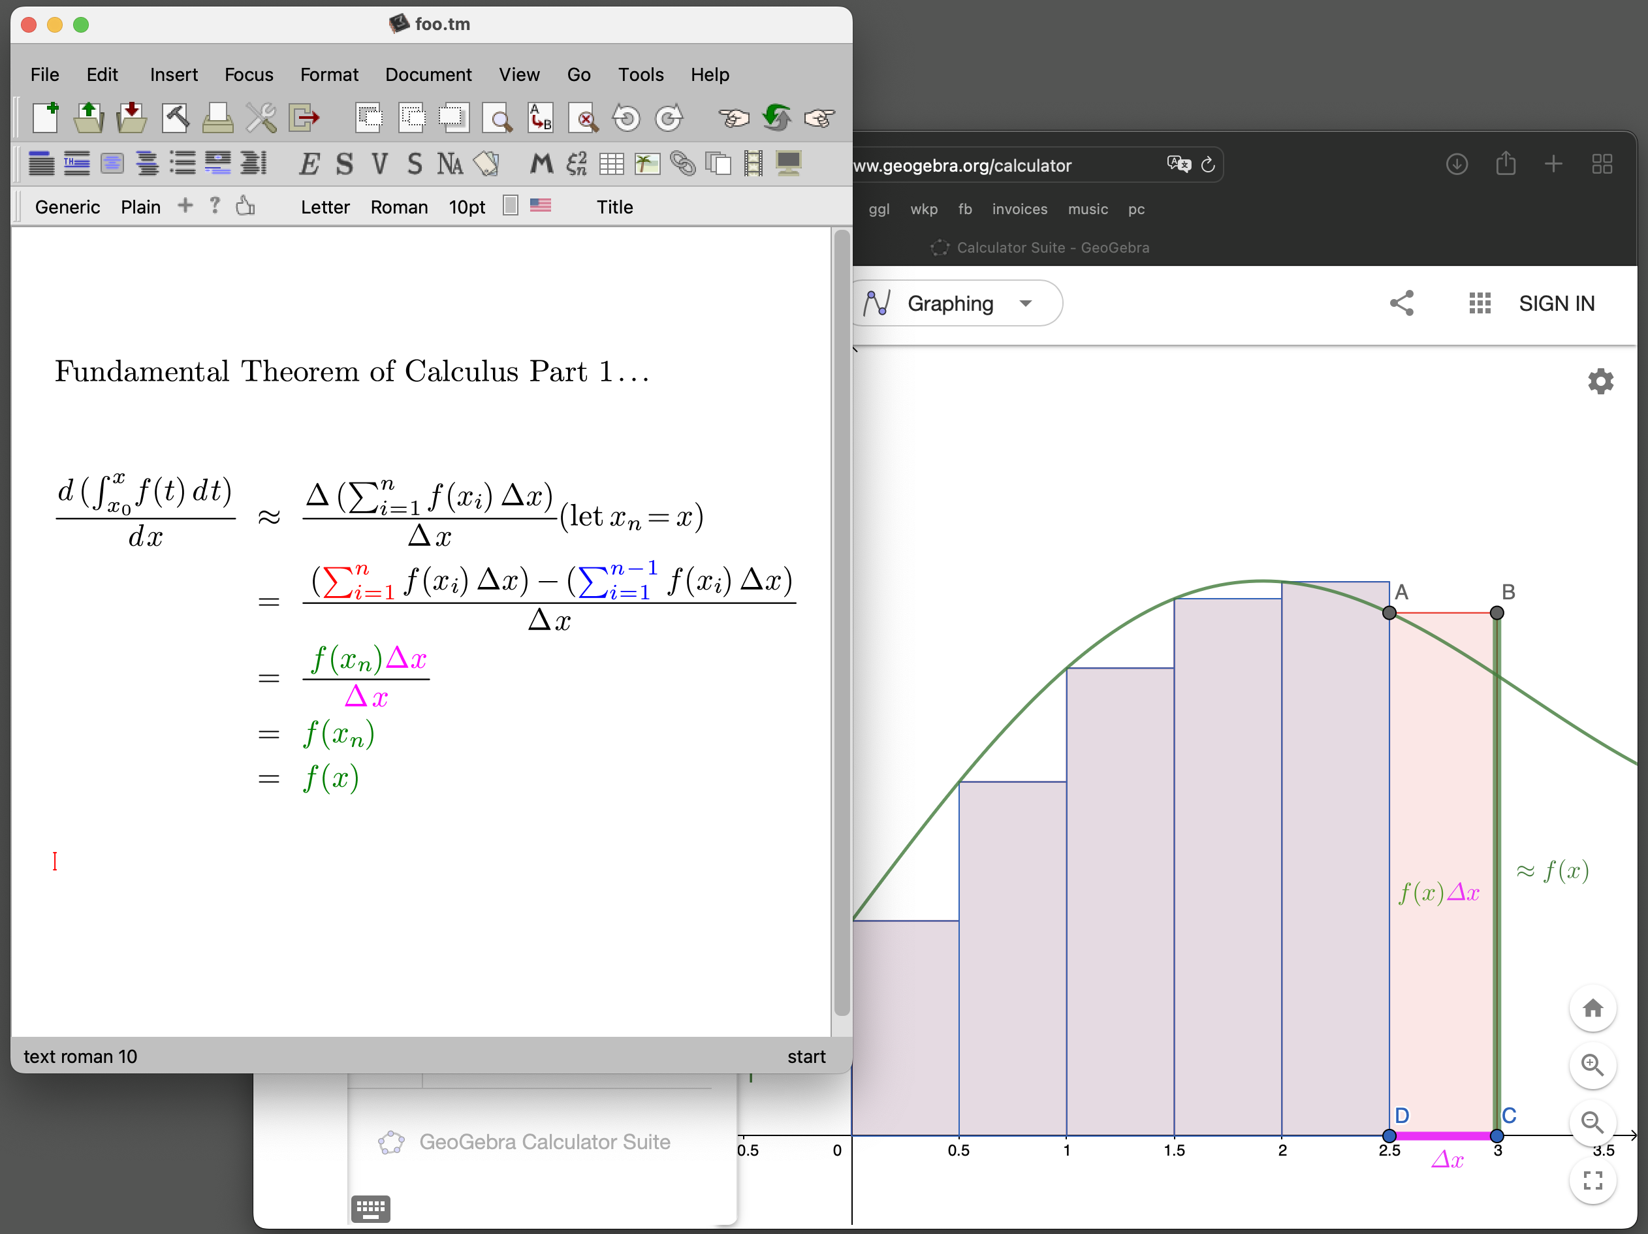Click the SIGN IN button

click(x=1557, y=304)
